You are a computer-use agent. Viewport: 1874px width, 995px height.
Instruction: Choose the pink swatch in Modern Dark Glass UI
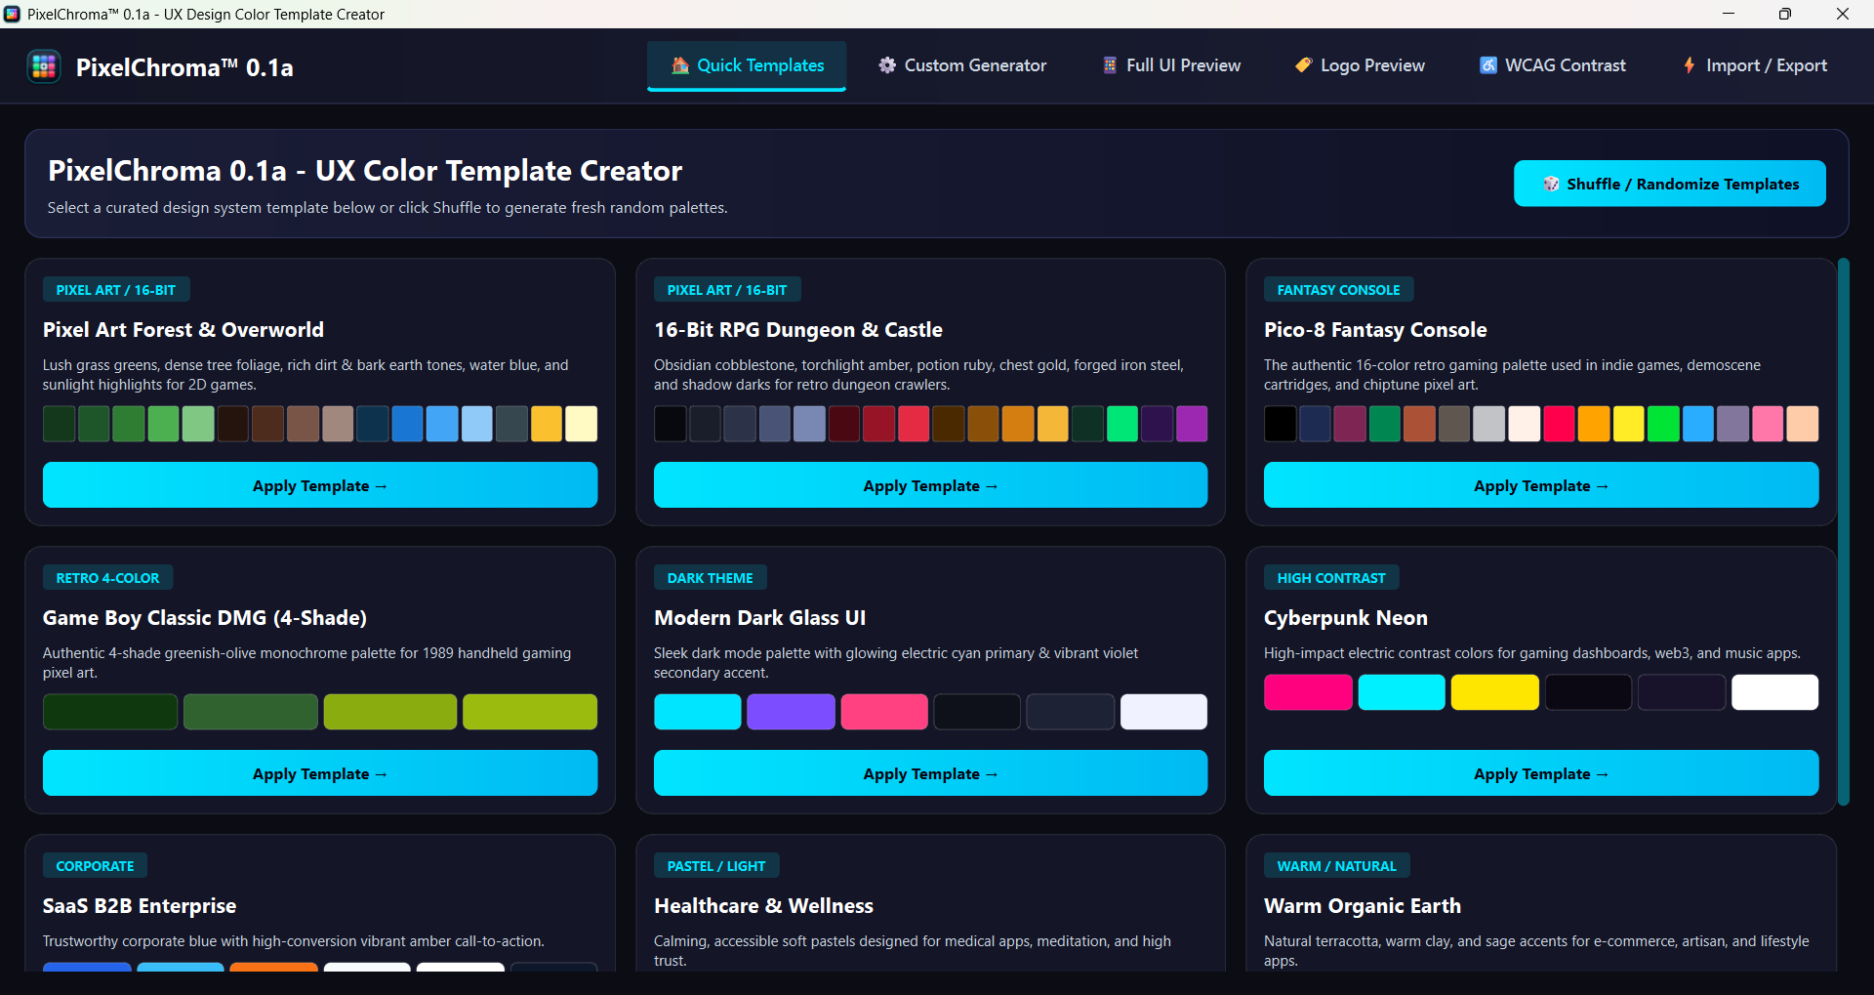tap(884, 712)
